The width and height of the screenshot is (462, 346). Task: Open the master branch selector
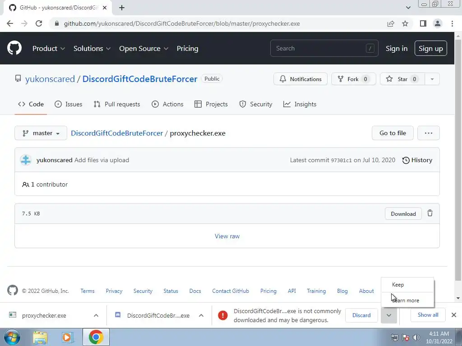pos(41,133)
